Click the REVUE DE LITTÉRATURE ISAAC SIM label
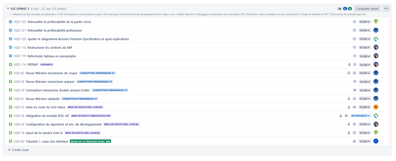Image resolution: width=396 pixels, height=161 pixels. click(x=90, y=141)
